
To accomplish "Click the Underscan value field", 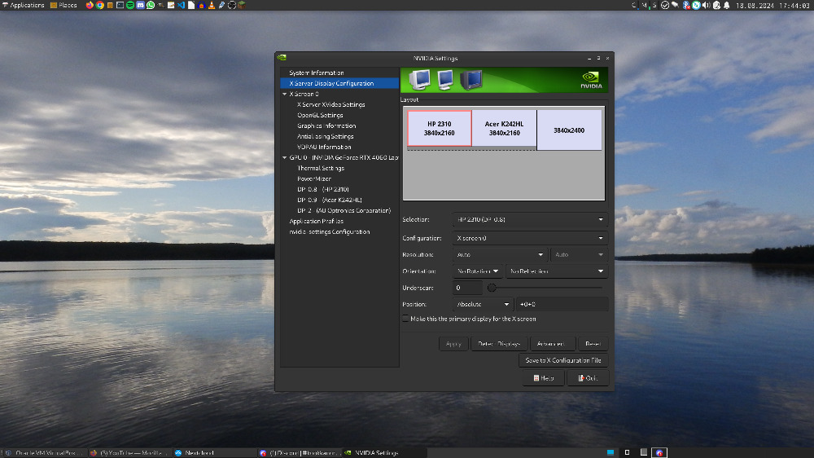I will click(467, 288).
